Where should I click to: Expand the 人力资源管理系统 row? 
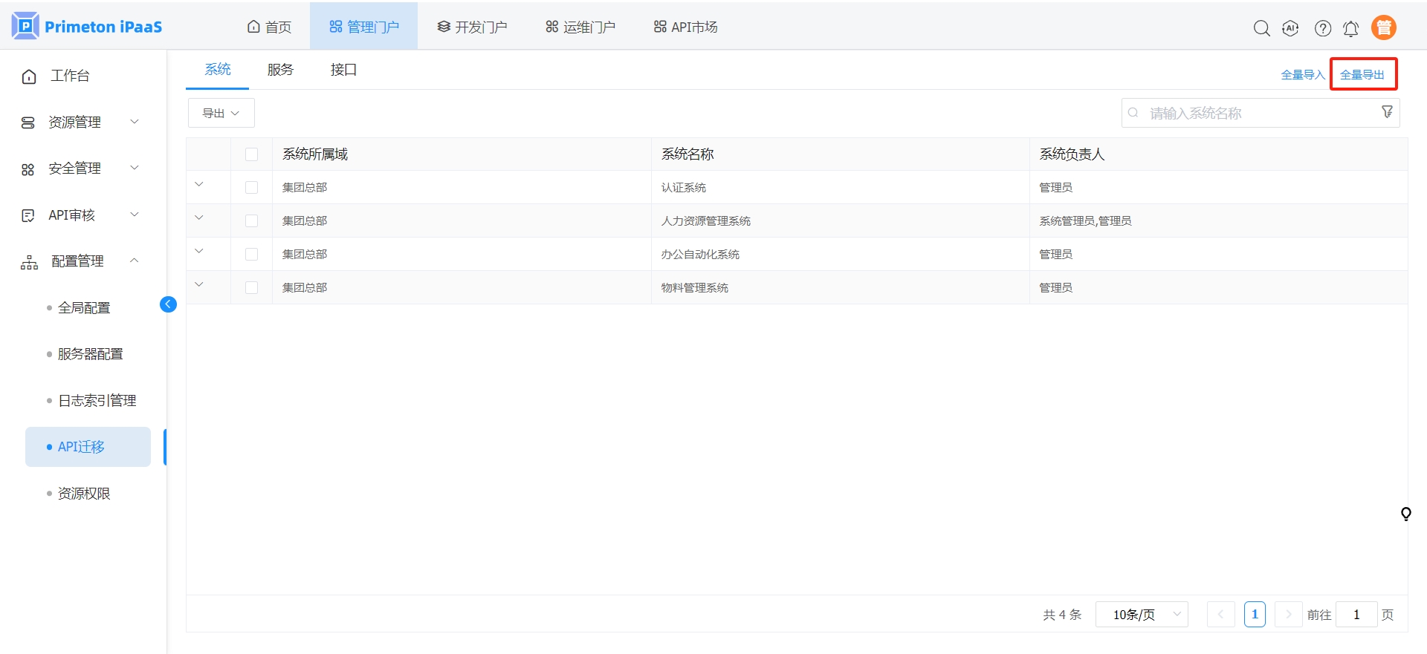pyautogui.click(x=199, y=218)
